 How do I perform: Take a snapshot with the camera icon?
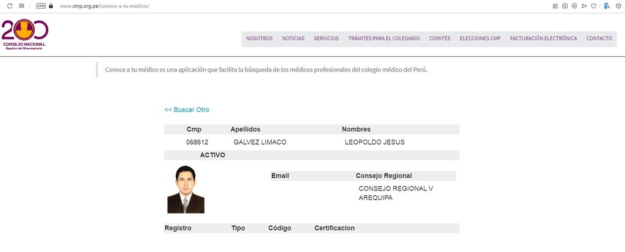pos(565,5)
